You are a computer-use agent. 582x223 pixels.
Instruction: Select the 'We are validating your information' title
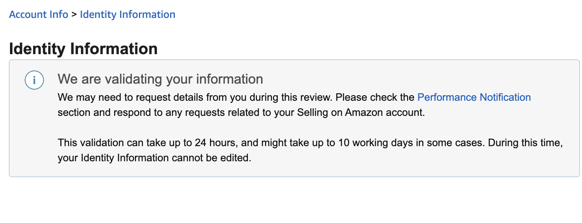tap(160, 79)
